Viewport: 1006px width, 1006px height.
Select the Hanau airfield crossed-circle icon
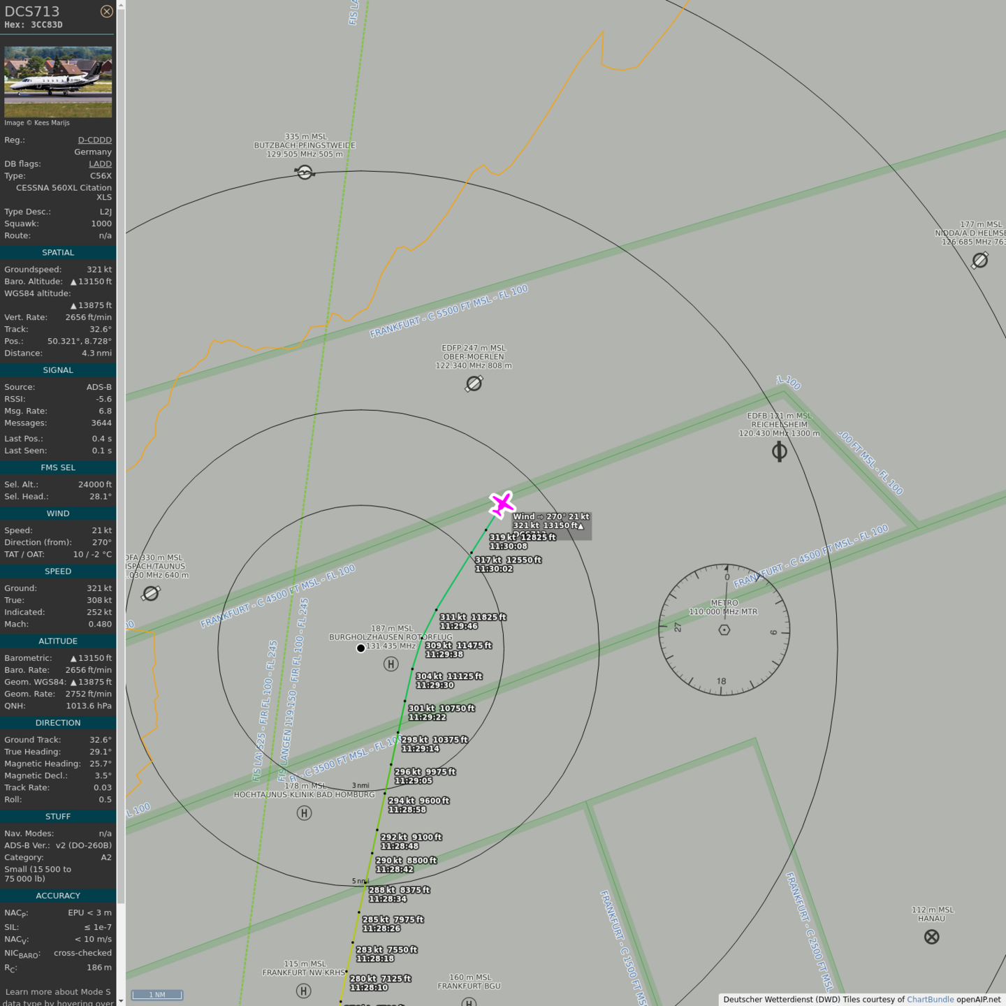tap(931, 937)
